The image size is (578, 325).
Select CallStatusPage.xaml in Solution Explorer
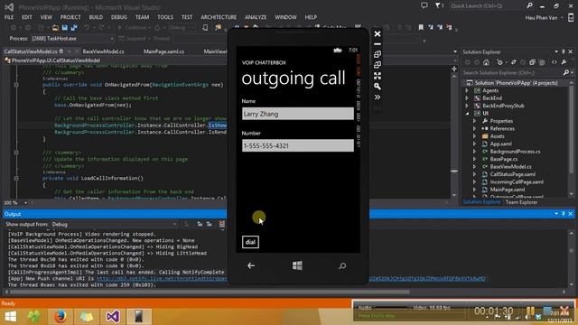tap(512, 174)
